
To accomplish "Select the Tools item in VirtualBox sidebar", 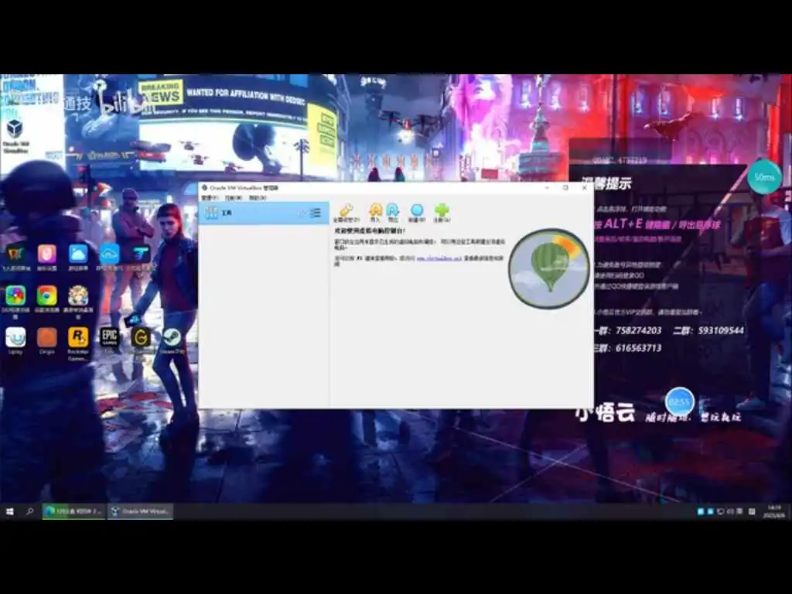I will tap(263, 213).
